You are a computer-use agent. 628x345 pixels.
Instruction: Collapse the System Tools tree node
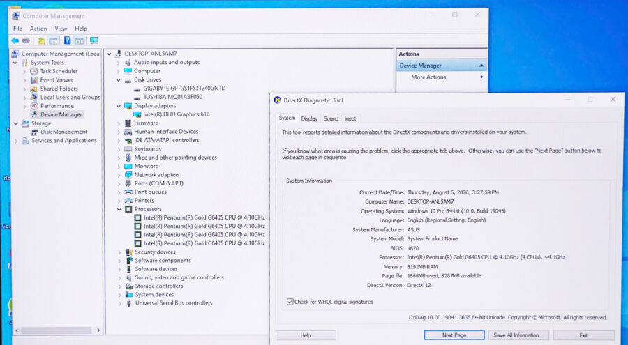[15, 63]
